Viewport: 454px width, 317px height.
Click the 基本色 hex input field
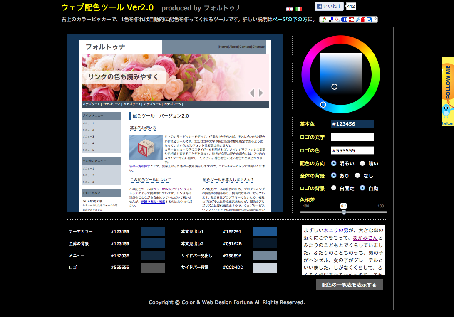(x=352, y=124)
